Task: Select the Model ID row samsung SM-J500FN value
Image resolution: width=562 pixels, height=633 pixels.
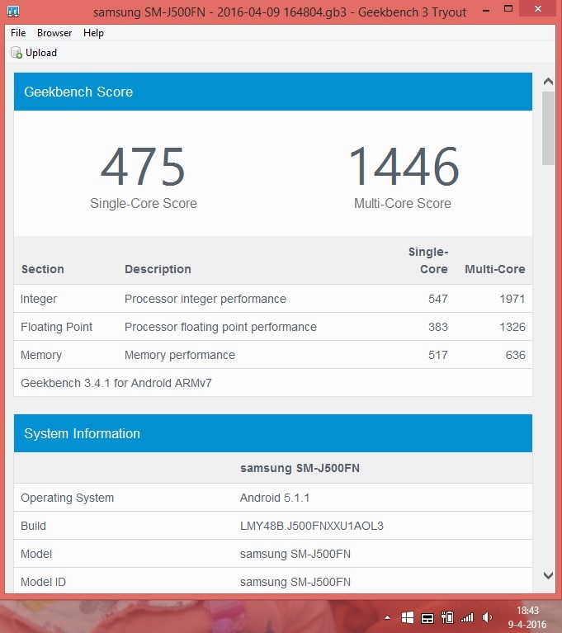Action: 295,582
